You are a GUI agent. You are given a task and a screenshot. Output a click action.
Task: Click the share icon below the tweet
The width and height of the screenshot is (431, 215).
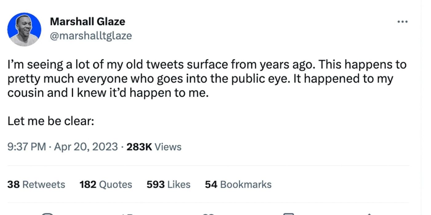[369, 213]
